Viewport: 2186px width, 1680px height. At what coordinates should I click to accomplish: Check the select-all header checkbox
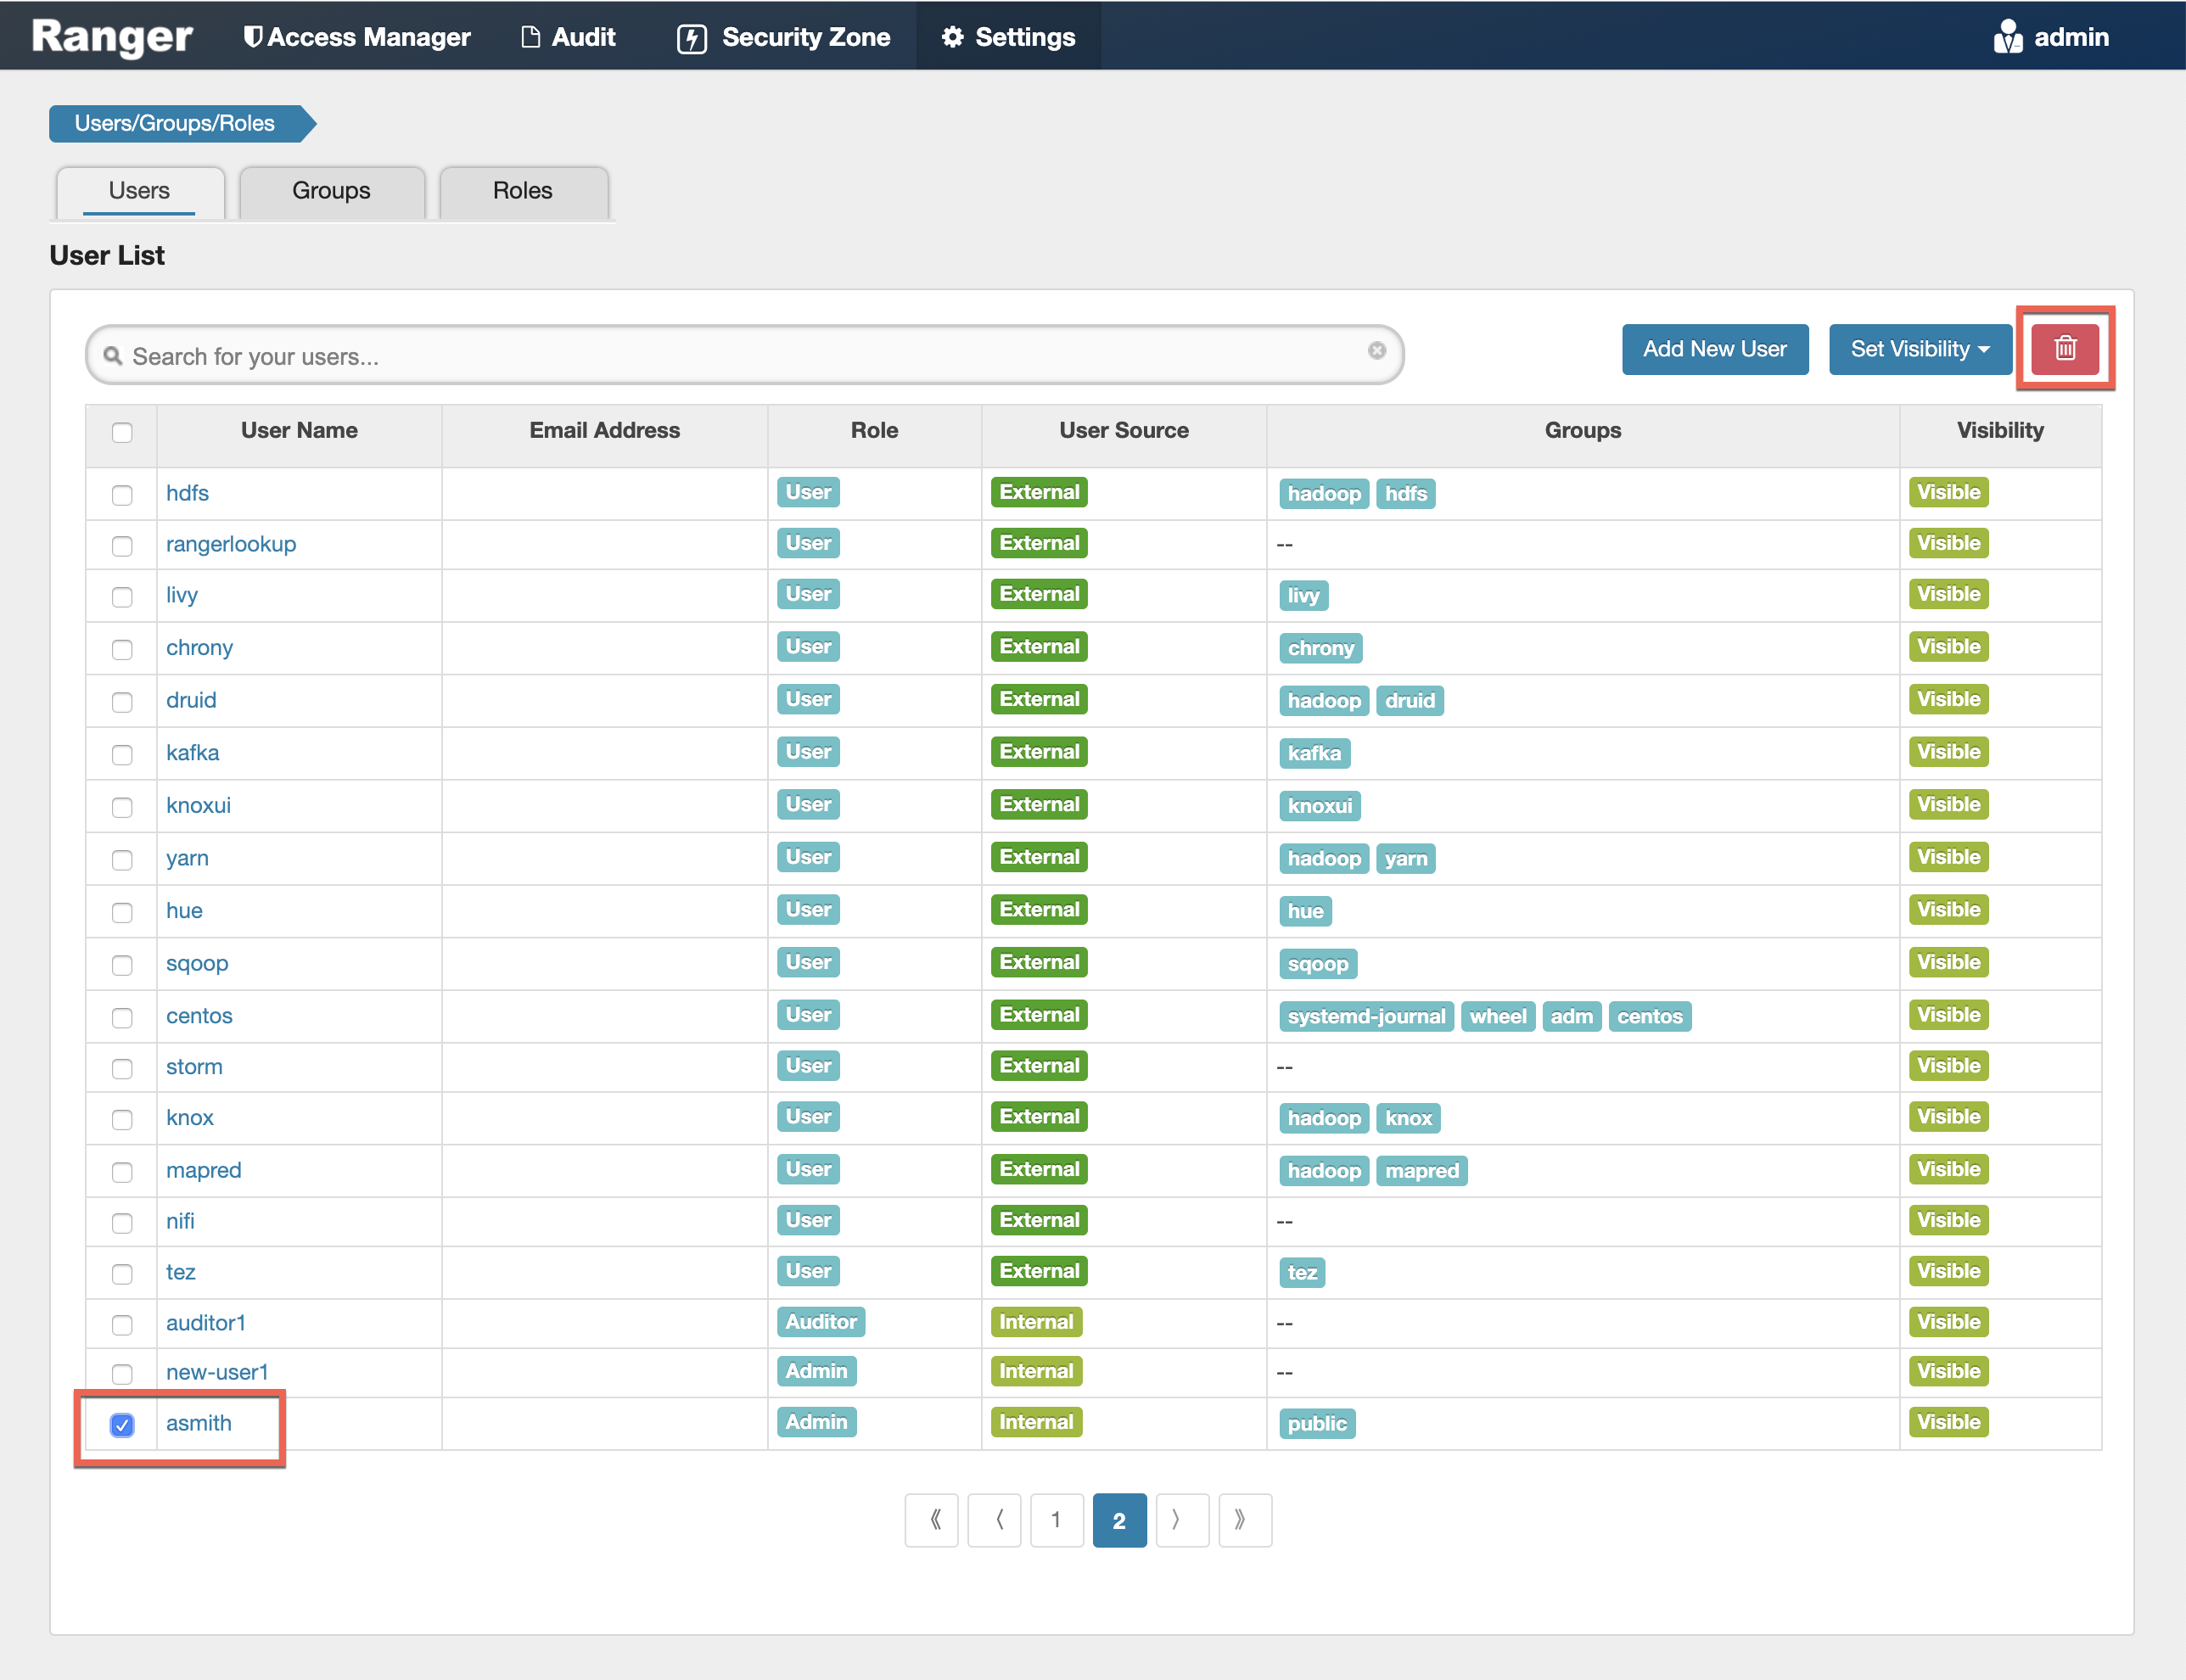(x=122, y=432)
